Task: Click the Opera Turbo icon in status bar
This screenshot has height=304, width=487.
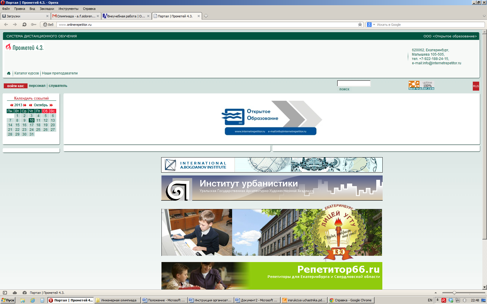Action: click(x=25, y=293)
